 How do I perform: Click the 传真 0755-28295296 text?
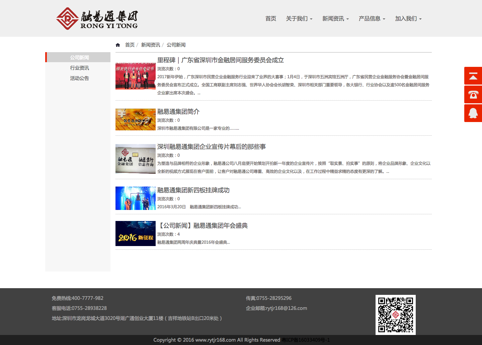pyautogui.click(x=269, y=298)
